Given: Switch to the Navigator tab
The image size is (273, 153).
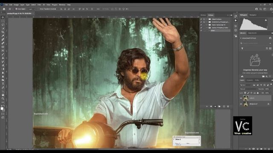Looking at the screenshot, I should (253, 15).
